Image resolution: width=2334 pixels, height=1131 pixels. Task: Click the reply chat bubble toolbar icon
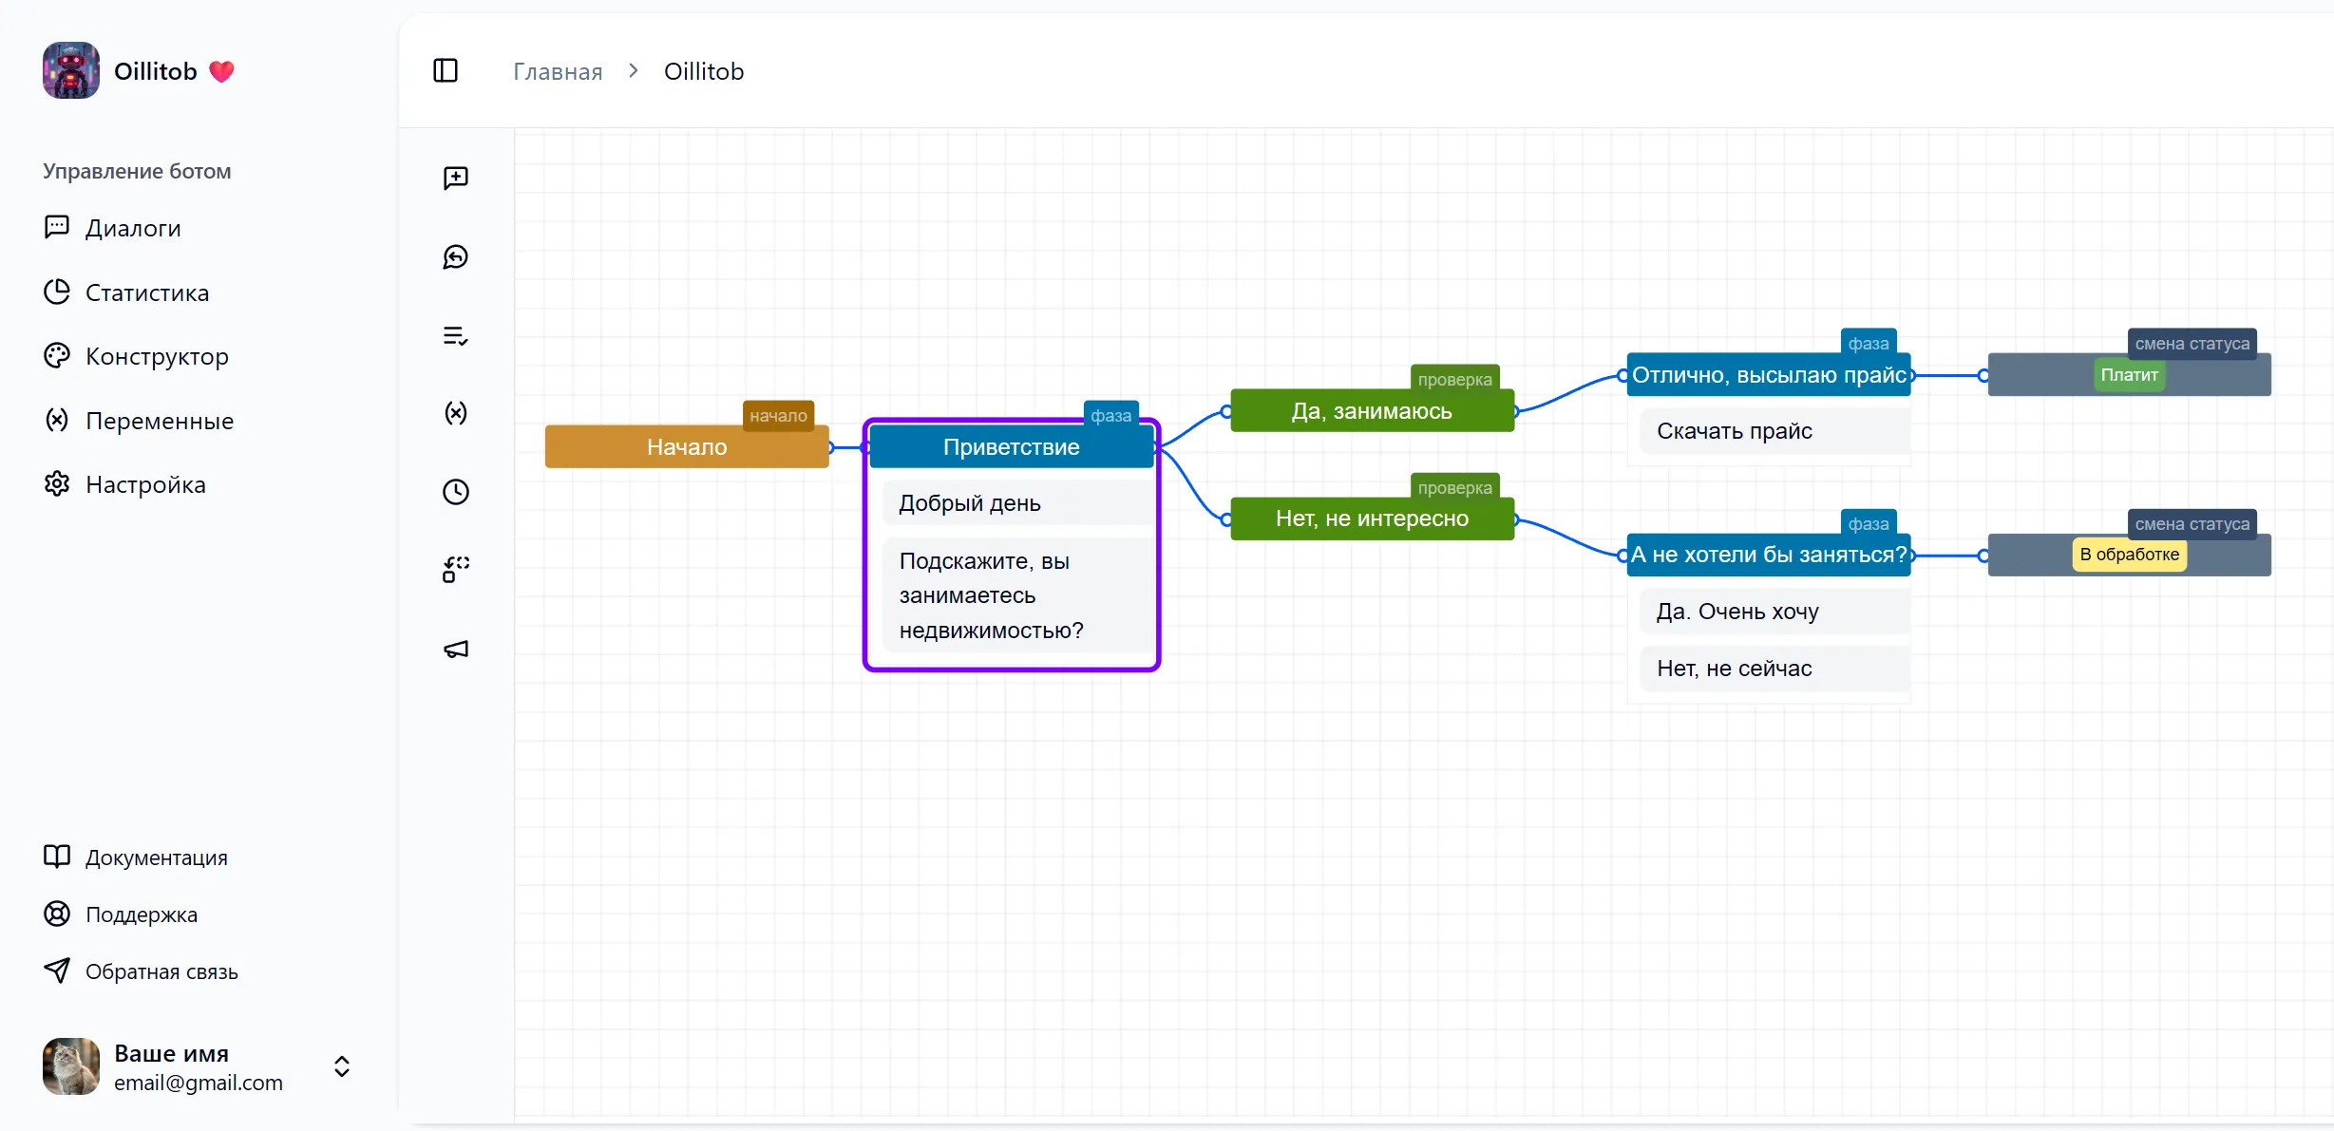(456, 257)
